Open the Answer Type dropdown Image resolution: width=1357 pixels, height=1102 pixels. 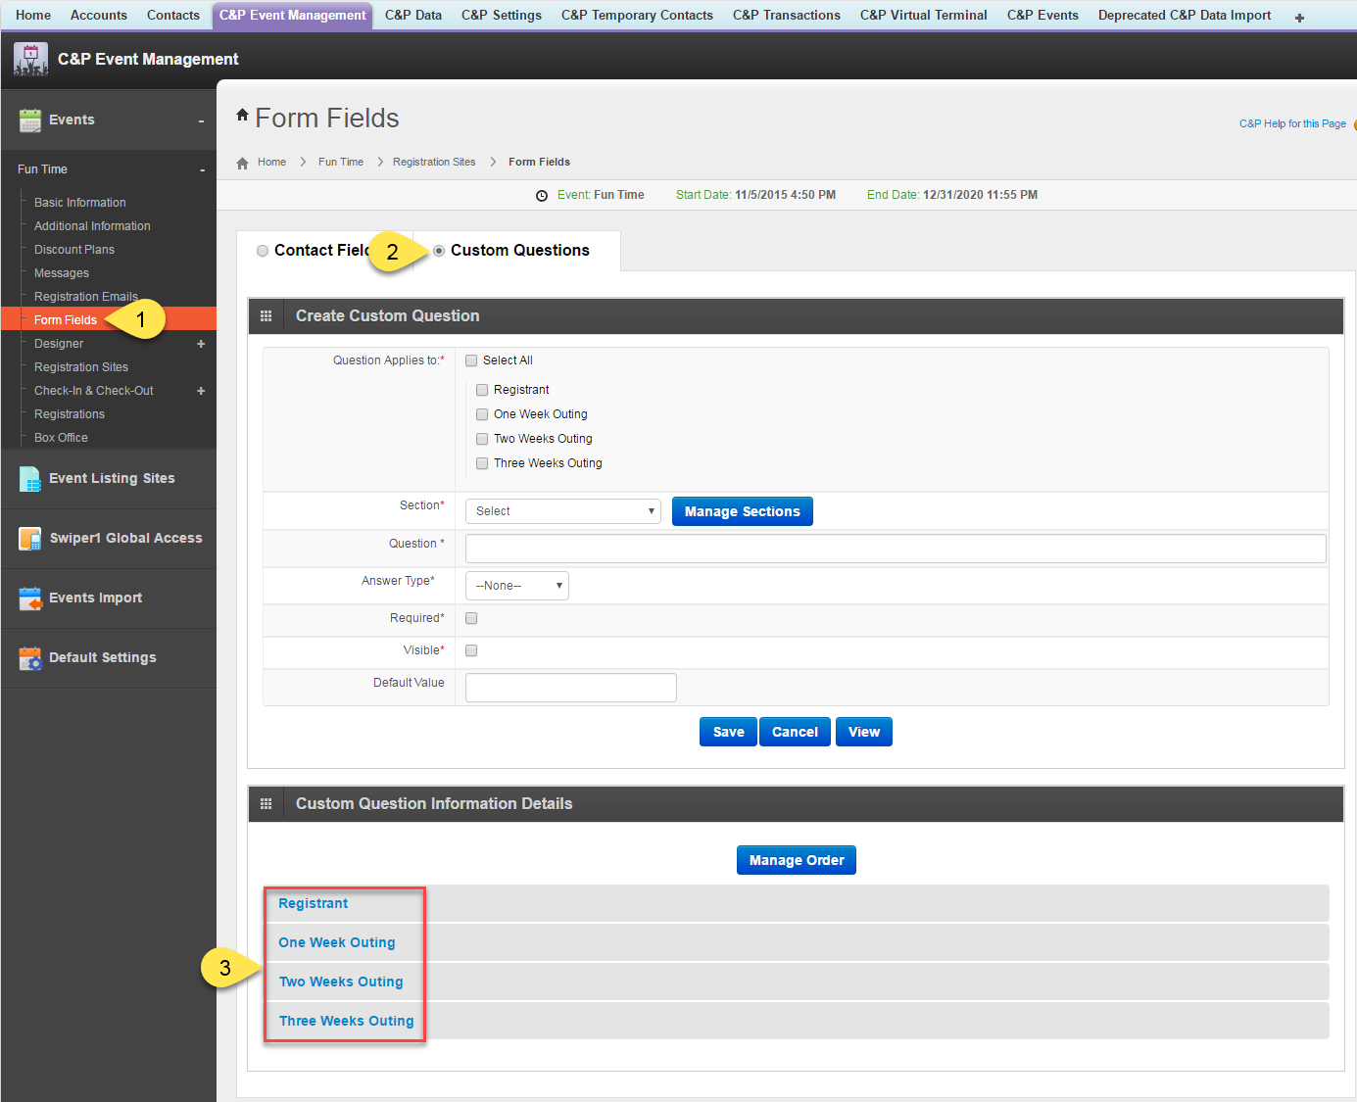click(517, 586)
